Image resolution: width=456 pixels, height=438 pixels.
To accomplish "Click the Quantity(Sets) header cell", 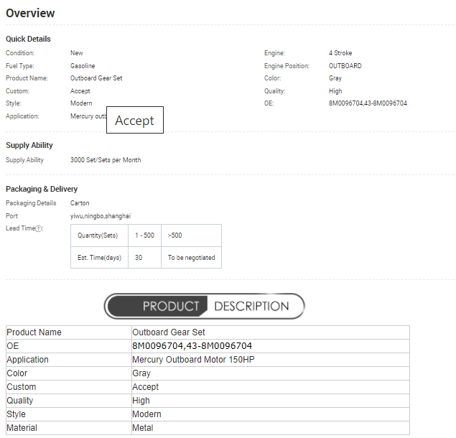I will click(98, 236).
